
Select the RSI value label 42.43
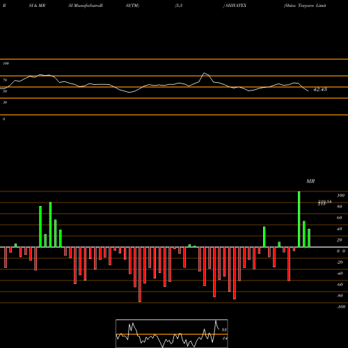coord(320,89)
